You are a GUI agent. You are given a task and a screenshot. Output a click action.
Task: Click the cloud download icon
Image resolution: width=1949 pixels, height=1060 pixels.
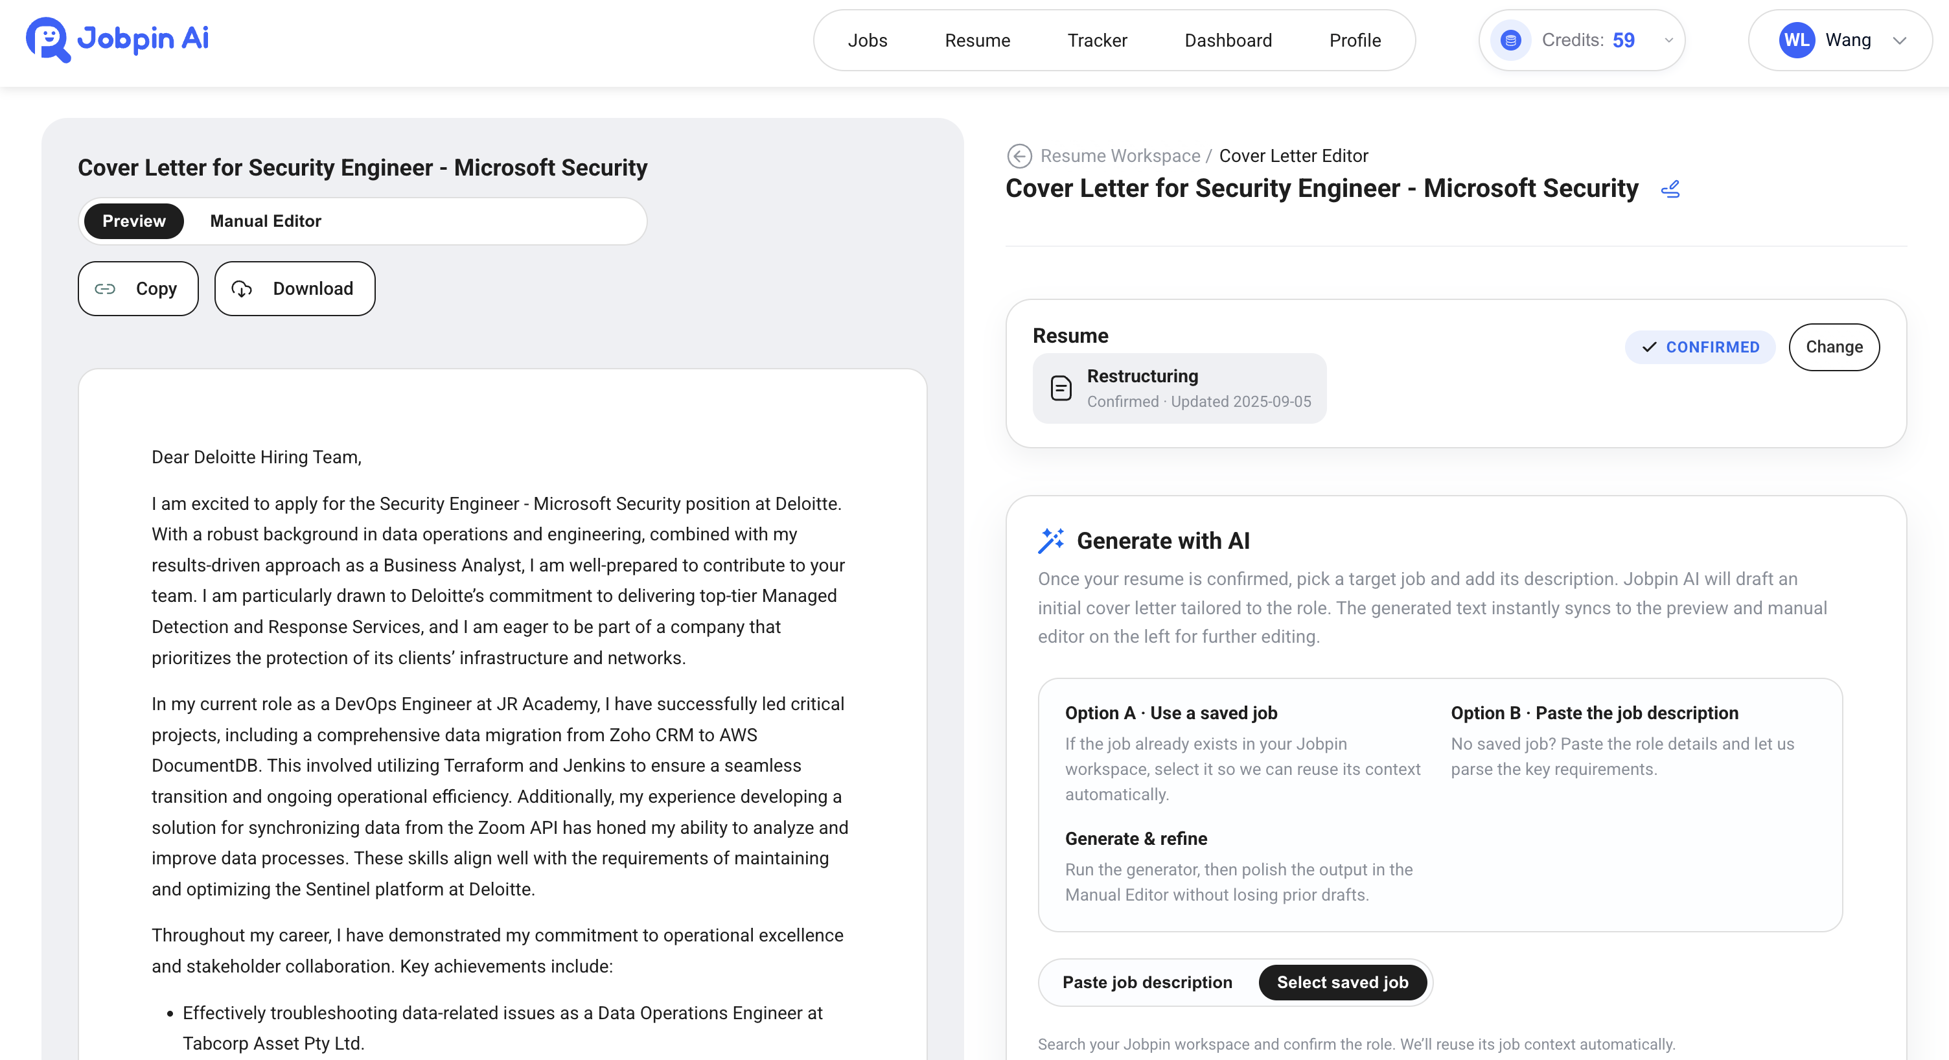pyautogui.click(x=241, y=289)
